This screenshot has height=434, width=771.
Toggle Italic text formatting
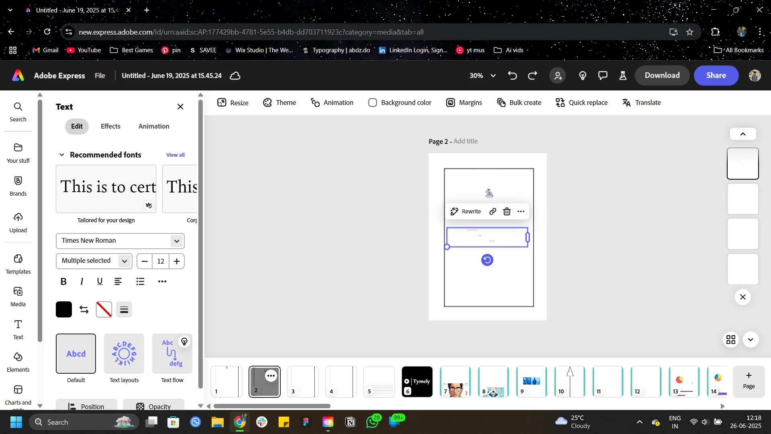click(82, 281)
